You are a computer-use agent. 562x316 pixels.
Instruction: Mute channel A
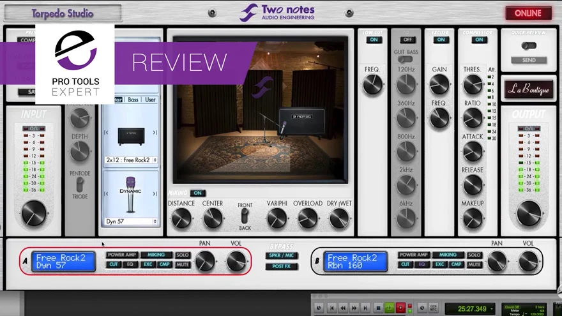pyautogui.click(x=182, y=265)
